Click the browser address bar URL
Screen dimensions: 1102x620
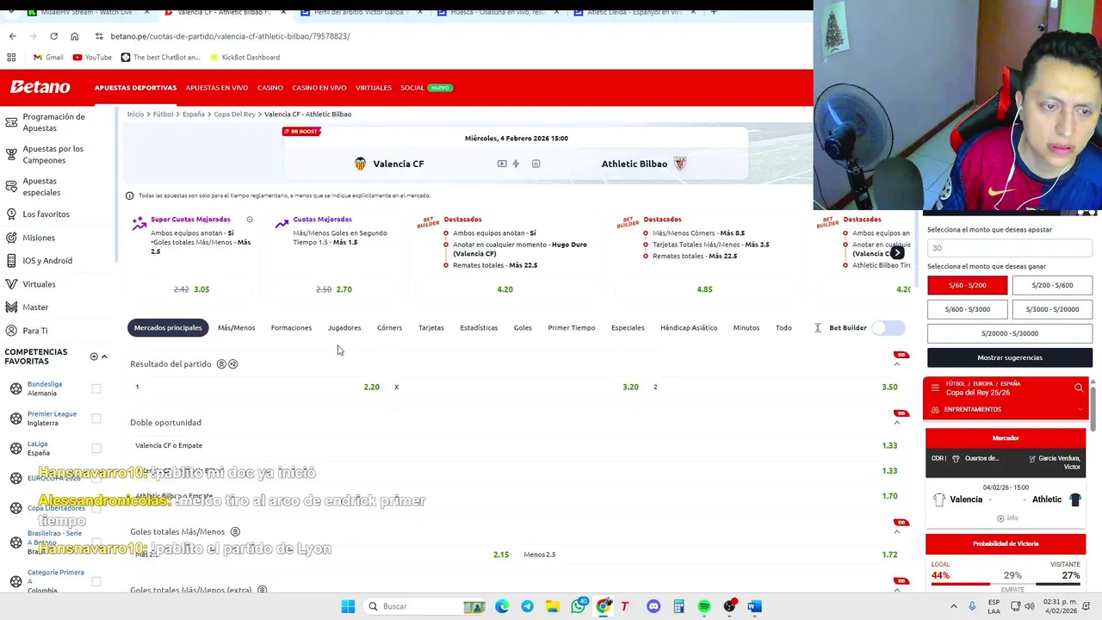click(230, 36)
